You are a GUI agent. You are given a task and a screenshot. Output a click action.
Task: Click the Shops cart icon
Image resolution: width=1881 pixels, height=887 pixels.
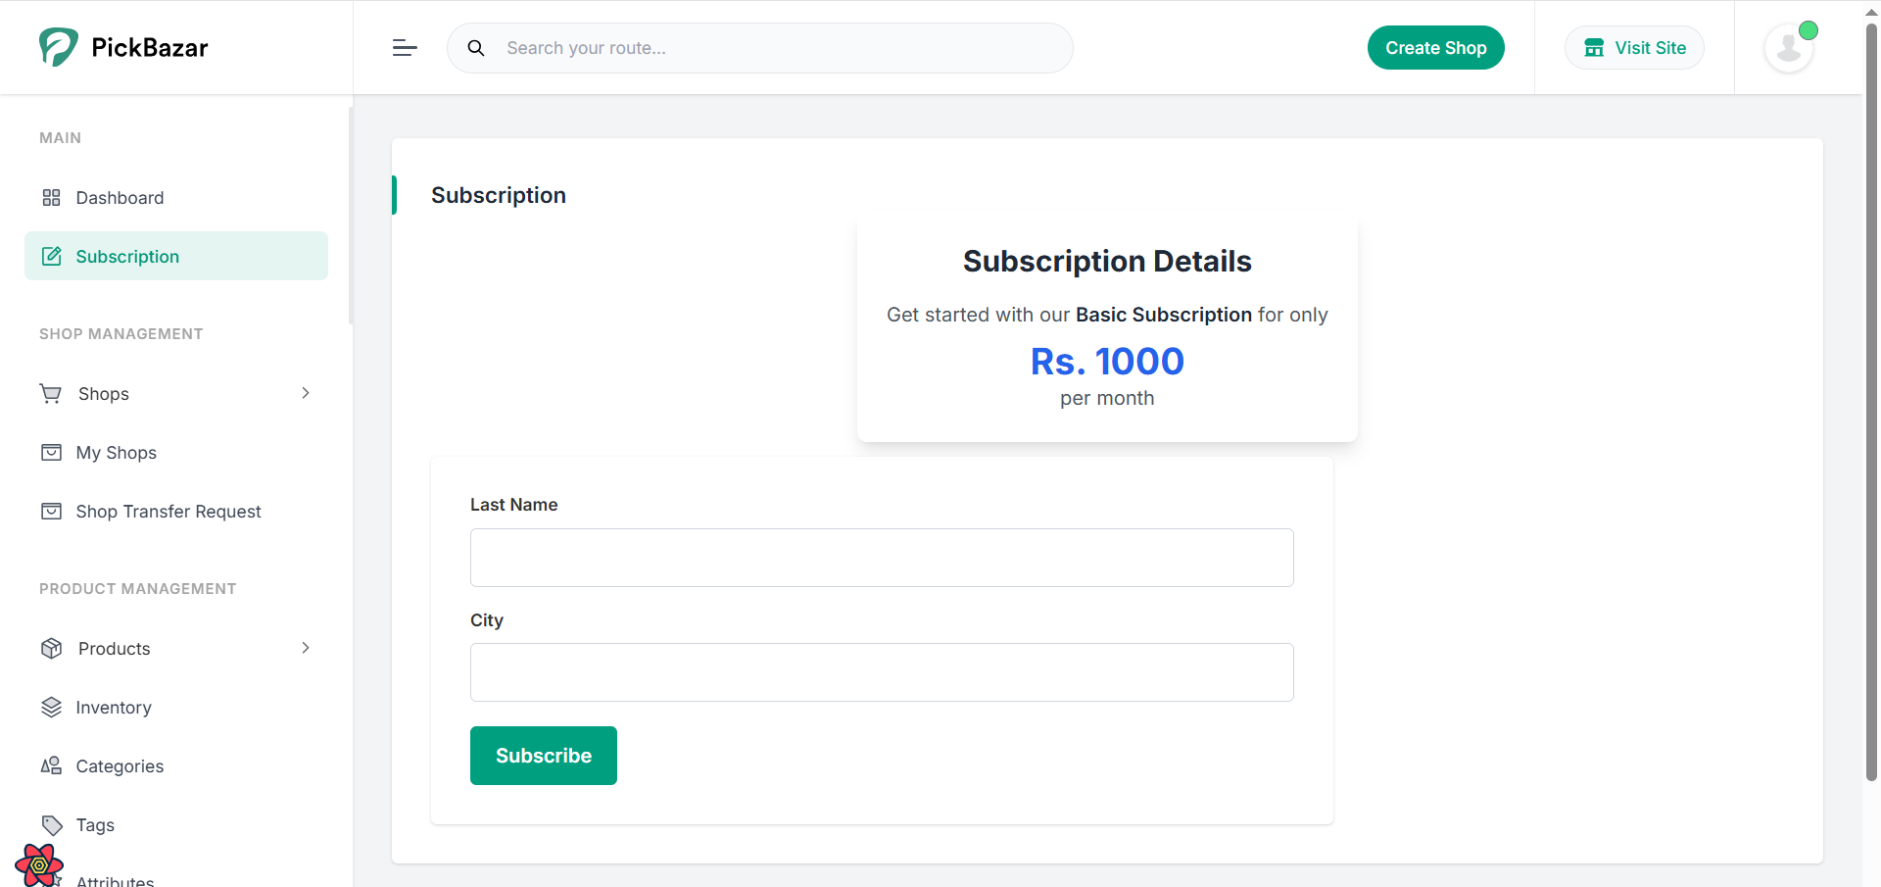51,394
